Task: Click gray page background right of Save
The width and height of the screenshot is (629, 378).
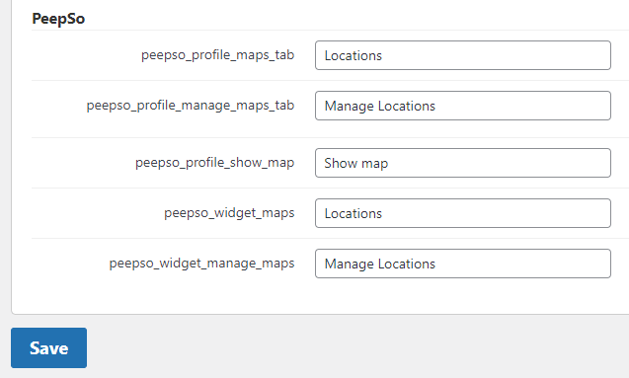Action: tap(357, 348)
